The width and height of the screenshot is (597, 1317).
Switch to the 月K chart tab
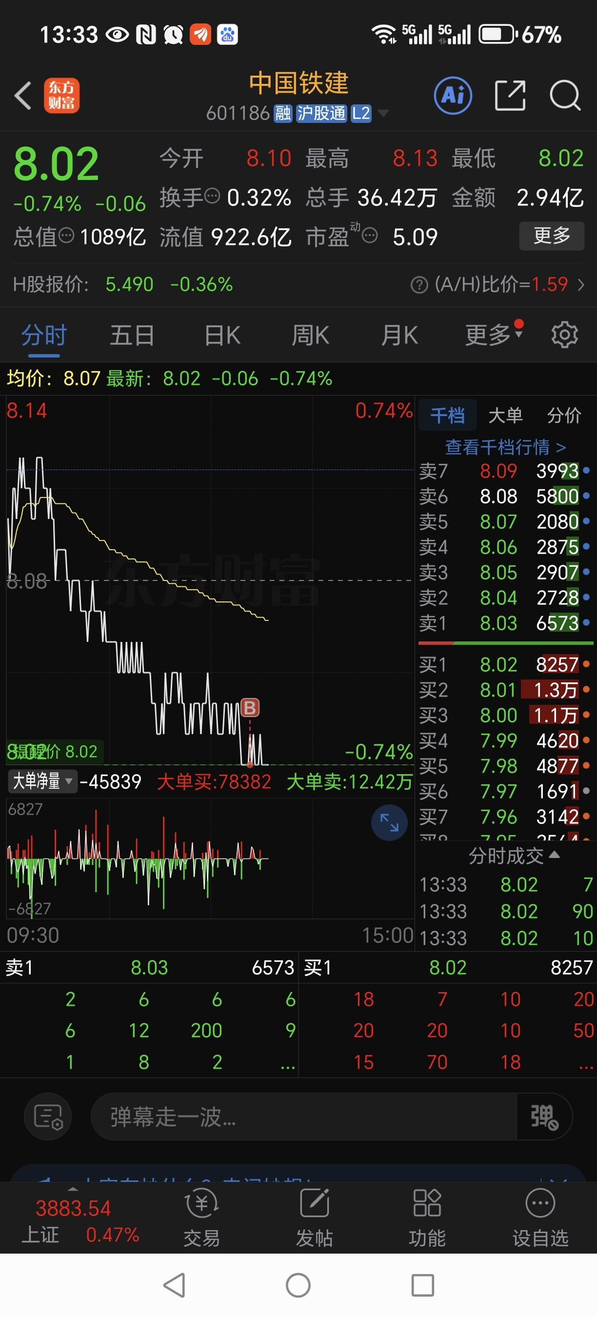tap(399, 336)
